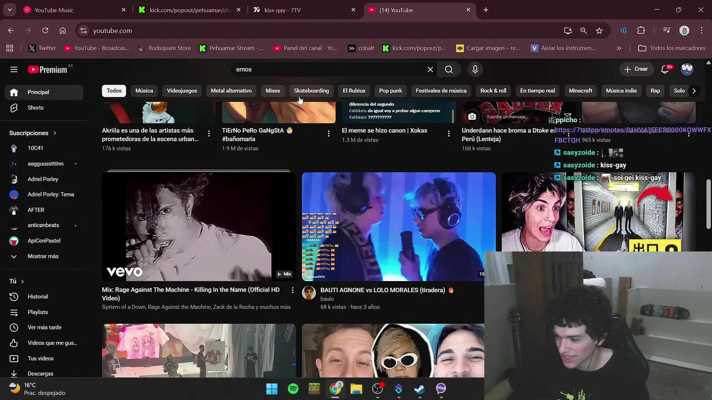The image size is (712, 400).
Task: Open Steam from the taskbar
Action: (419, 389)
